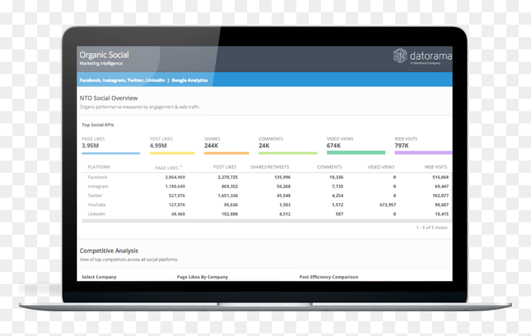Click the Select Company label
This screenshot has height=336, width=531.
pos(99,277)
